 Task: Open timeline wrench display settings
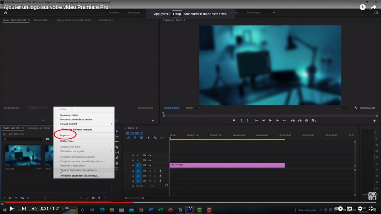pyautogui.click(x=155, y=138)
